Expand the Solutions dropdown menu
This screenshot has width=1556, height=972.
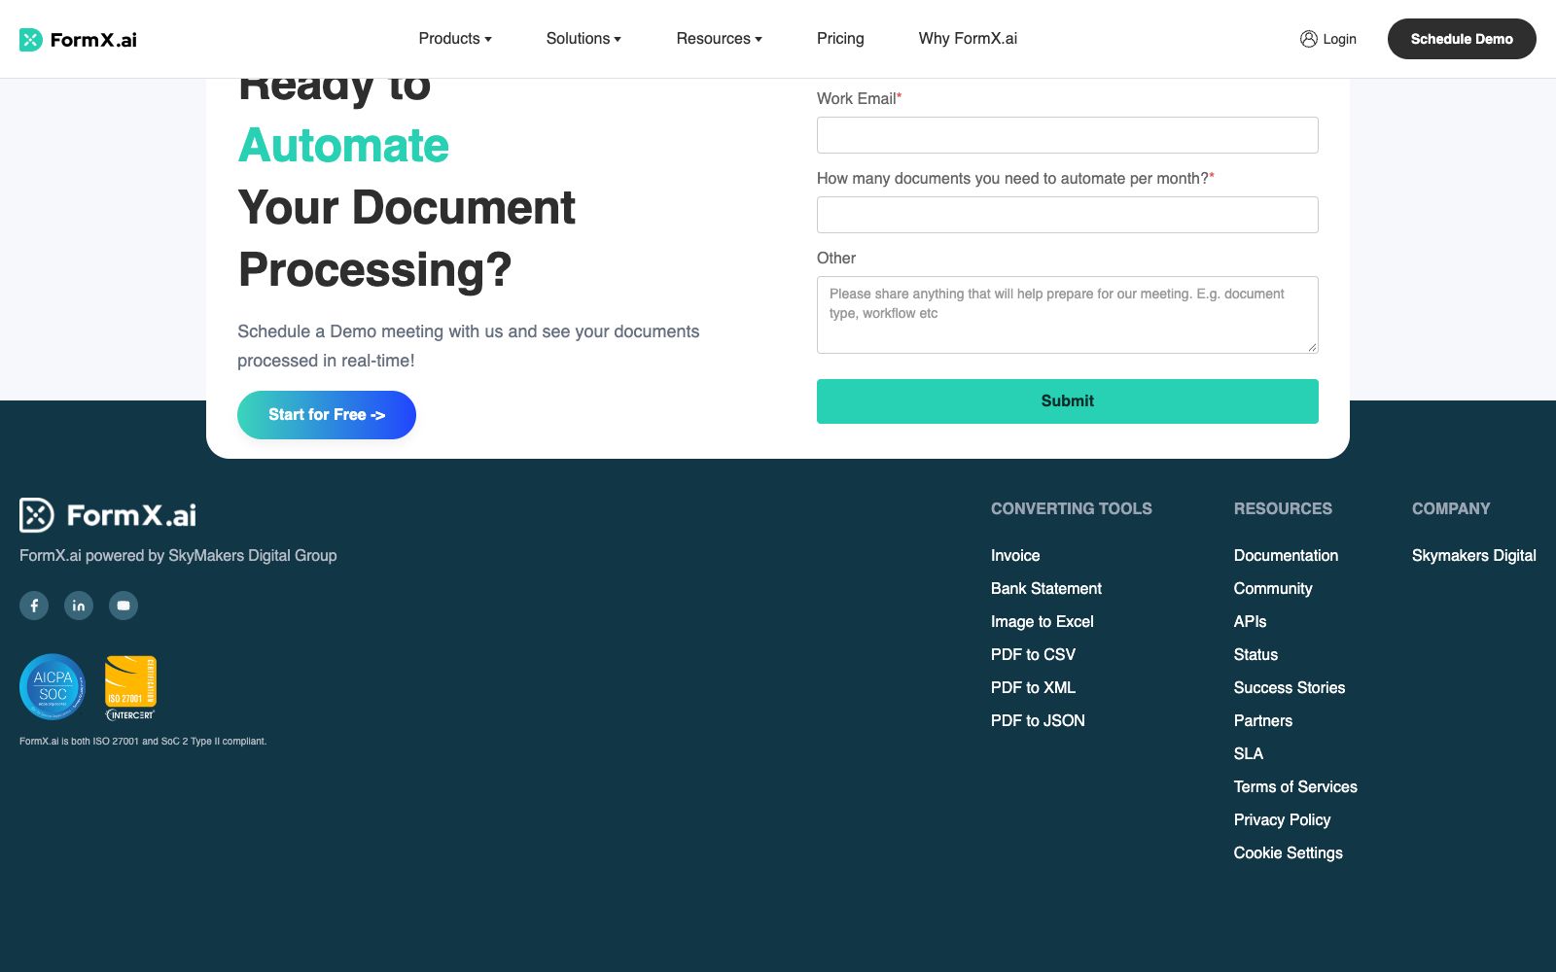(x=583, y=39)
